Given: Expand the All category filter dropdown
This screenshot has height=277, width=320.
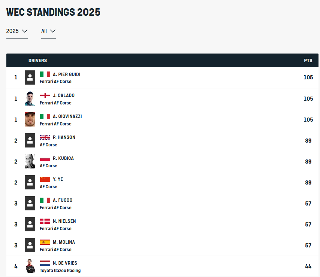Looking at the screenshot, I should (x=48, y=31).
